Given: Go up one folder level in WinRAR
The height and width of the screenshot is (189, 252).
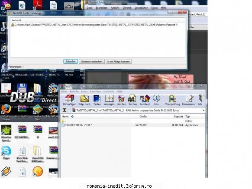Looking at the screenshot, I should pyautogui.click(x=65, y=110).
